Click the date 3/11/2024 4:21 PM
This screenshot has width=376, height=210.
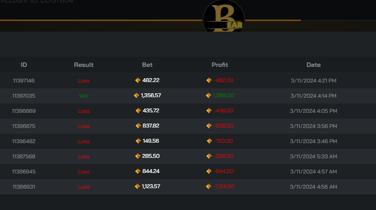pyautogui.click(x=313, y=81)
